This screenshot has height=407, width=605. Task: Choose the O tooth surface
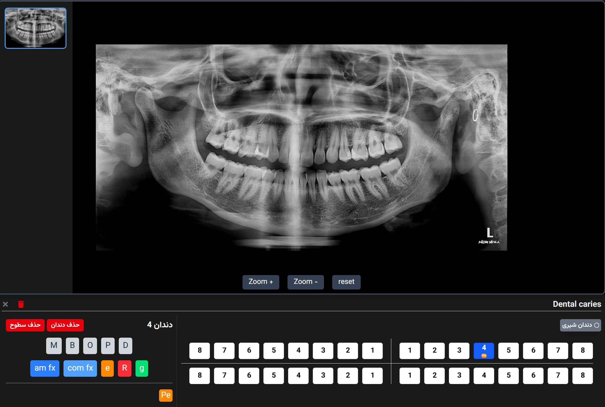coord(90,345)
